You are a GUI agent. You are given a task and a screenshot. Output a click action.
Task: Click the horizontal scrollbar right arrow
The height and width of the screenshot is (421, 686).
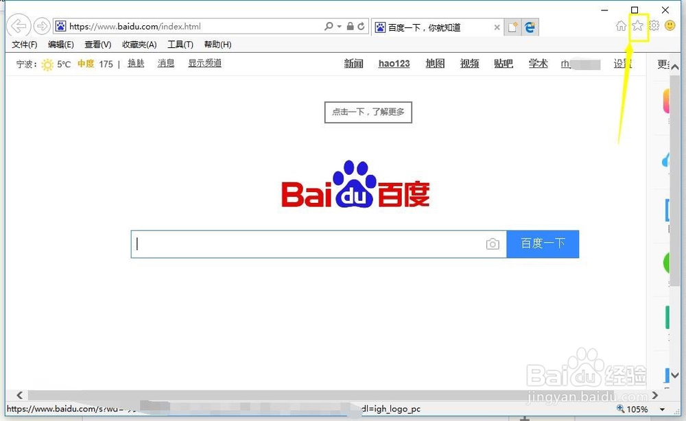click(655, 395)
